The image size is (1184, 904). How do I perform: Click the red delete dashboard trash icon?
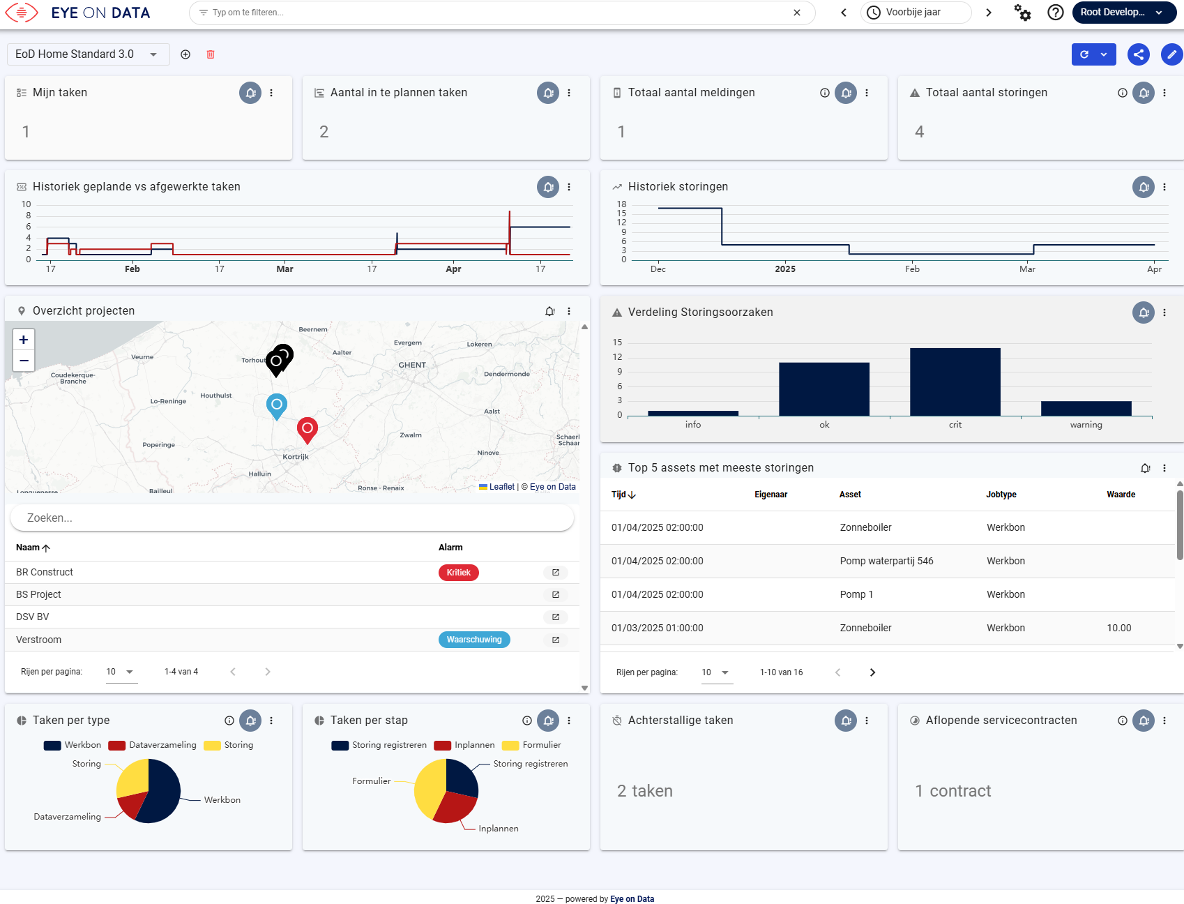click(211, 54)
